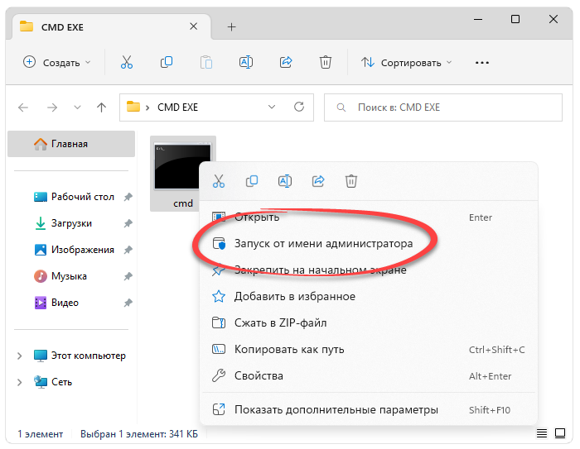This screenshot has height=449, width=580.
Task: Open Главная in the sidebar
Action: pos(71,144)
